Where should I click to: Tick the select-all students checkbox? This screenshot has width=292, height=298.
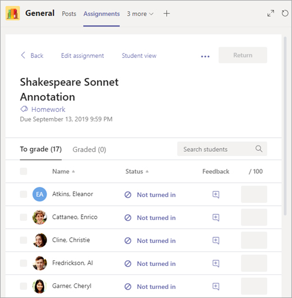coord(24,171)
